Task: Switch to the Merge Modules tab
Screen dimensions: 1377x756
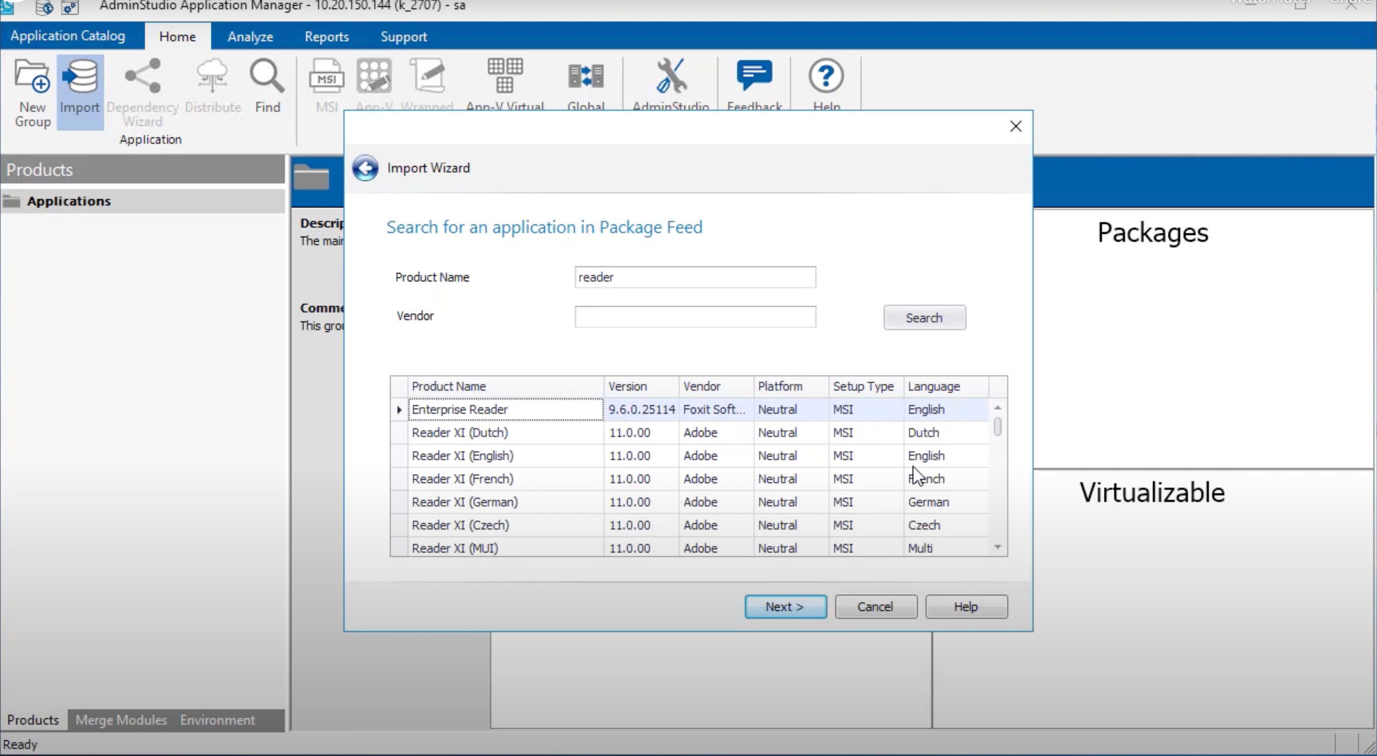Action: [x=121, y=719]
